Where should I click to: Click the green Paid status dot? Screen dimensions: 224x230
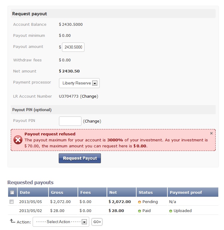coord(140,211)
